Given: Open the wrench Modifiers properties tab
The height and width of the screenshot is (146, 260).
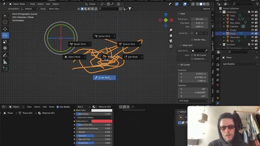Looking at the screenshot, I should 218,103.
